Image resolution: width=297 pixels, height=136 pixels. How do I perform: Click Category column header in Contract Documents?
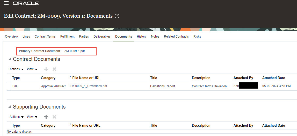[48, 78]
